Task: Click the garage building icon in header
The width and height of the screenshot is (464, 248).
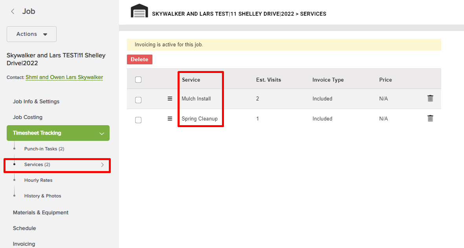Action: [x=139, y=11]
